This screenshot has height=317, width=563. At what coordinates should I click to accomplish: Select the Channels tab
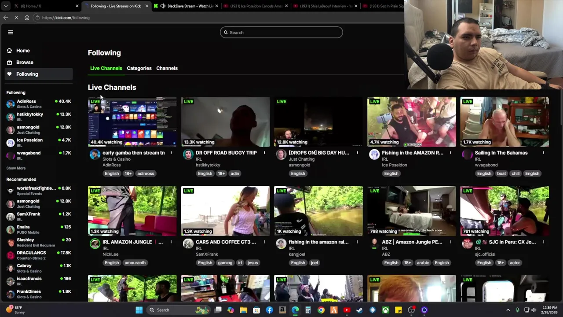(167, 68)
